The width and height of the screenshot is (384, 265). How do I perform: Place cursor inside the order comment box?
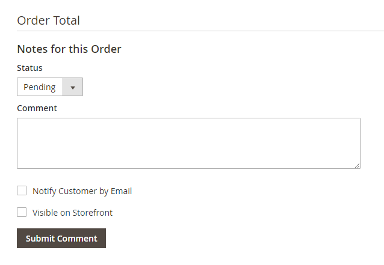click(x=188, y=143)
